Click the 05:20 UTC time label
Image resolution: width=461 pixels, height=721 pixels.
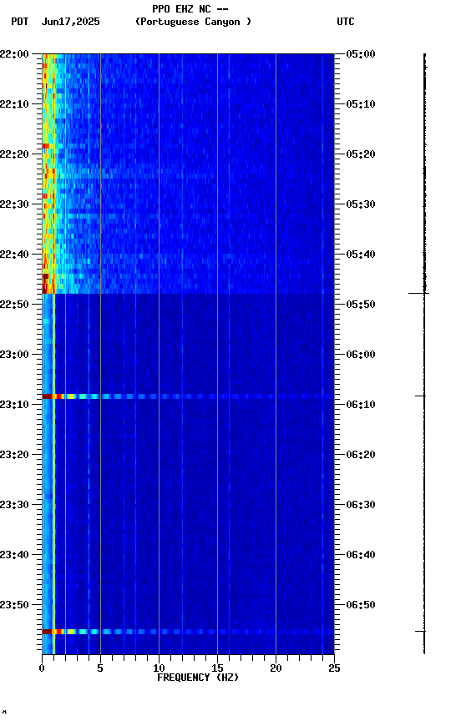361,154
